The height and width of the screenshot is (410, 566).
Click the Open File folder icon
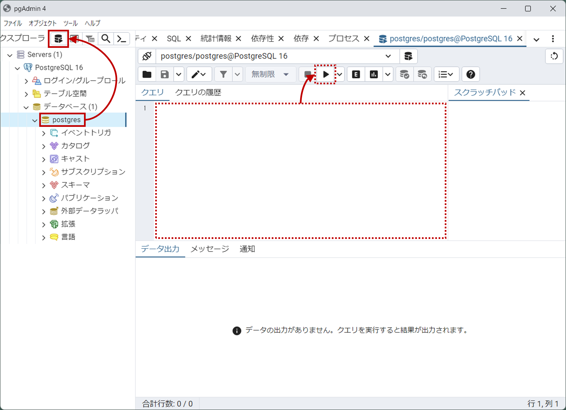click(x=147, y=74)
